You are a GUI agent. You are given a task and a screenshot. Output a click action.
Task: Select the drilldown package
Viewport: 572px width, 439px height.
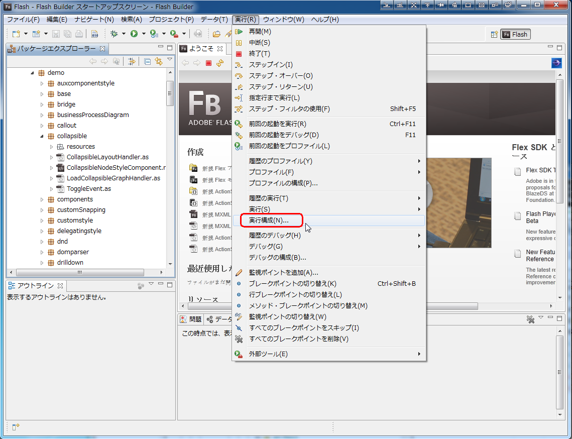tap(70, 262)
